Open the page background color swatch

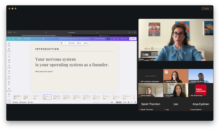pos(65,43)
